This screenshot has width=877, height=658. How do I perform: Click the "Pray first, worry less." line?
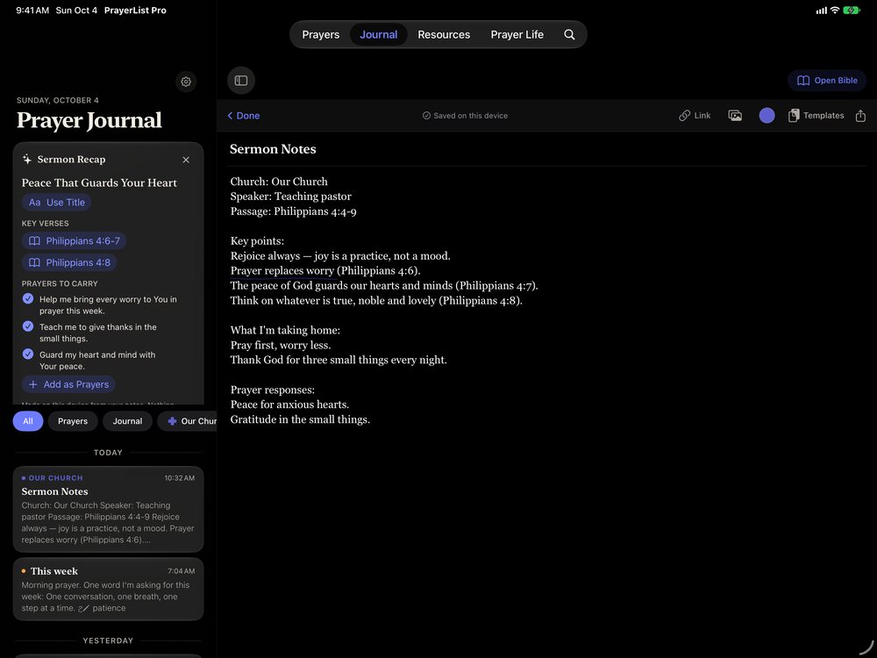click(281, 345)
